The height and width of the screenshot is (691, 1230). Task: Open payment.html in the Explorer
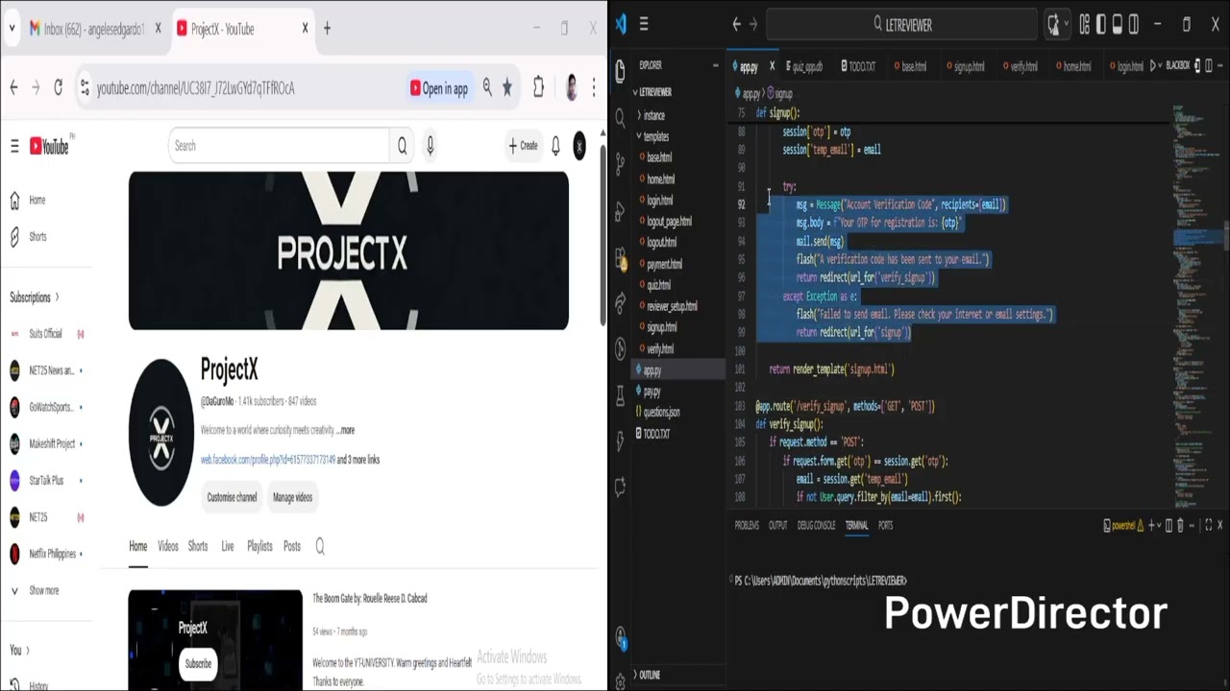point(664,264)
